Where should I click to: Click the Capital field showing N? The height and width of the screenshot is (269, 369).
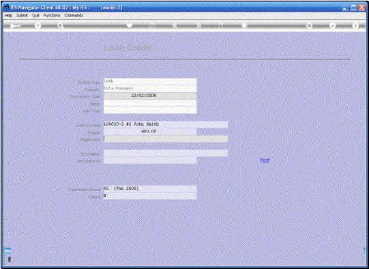(150, 196)
